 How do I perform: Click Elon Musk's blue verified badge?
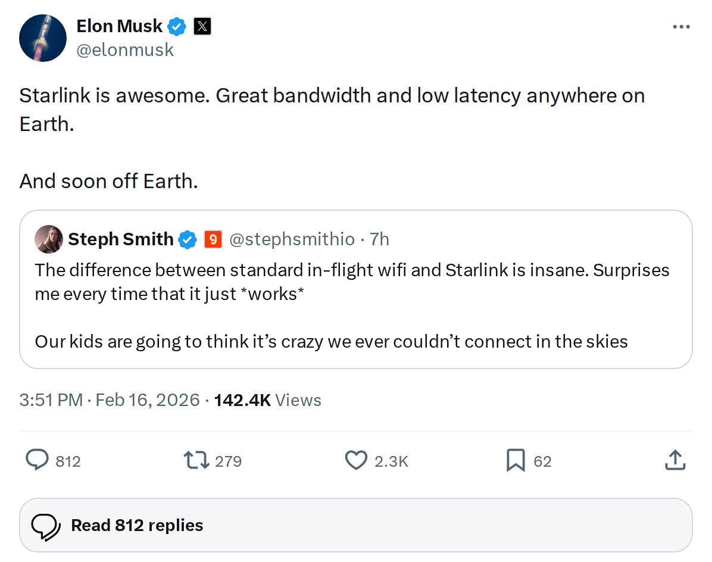click(176, 26)
